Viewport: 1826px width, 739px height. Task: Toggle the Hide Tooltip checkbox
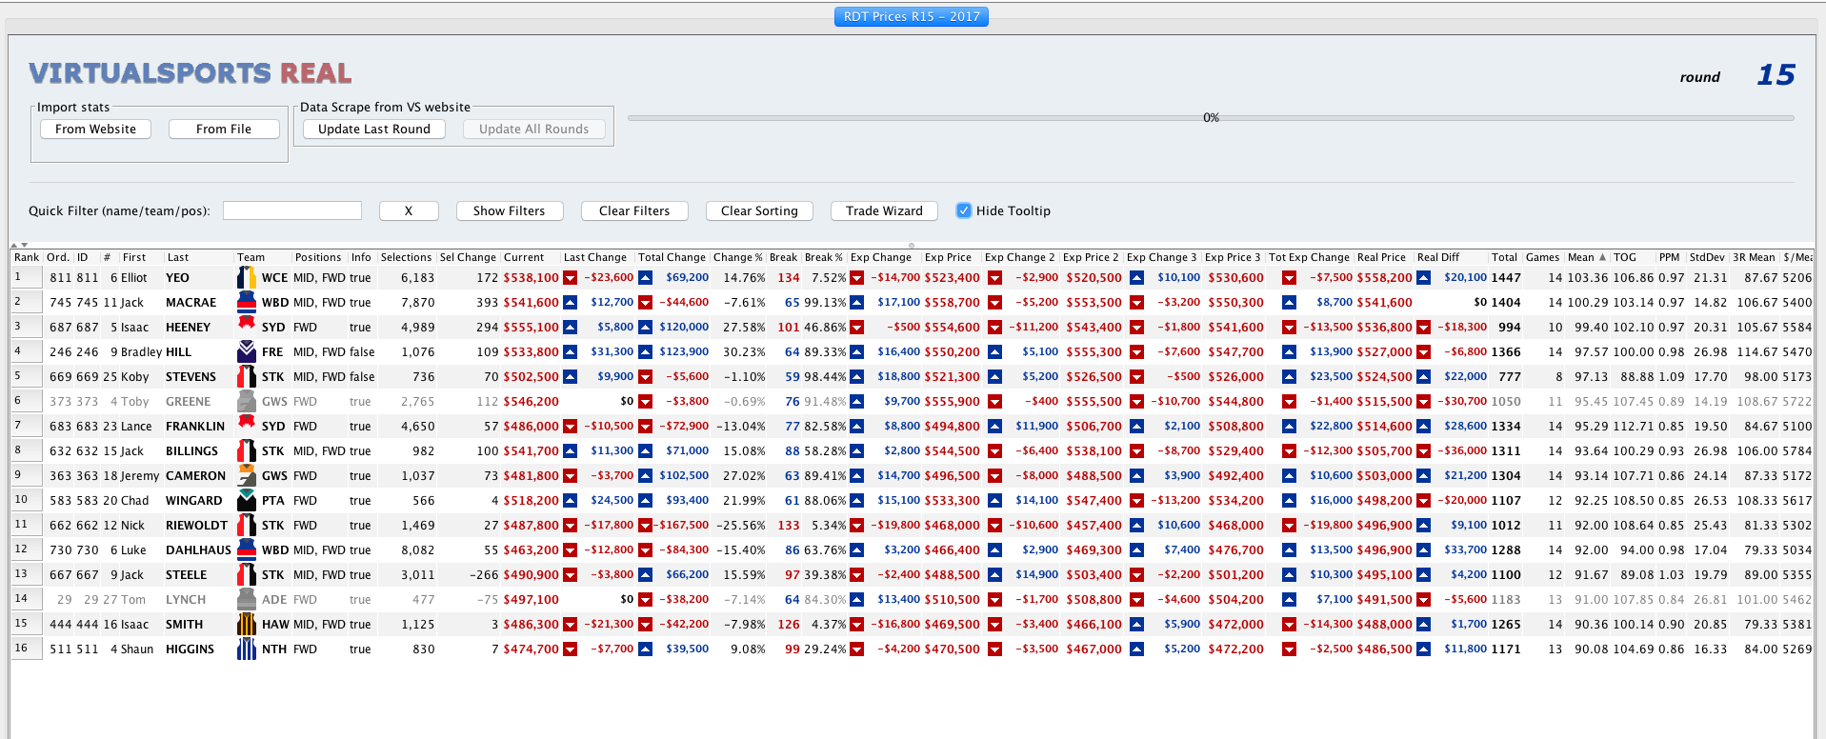(x=964, y=210)
